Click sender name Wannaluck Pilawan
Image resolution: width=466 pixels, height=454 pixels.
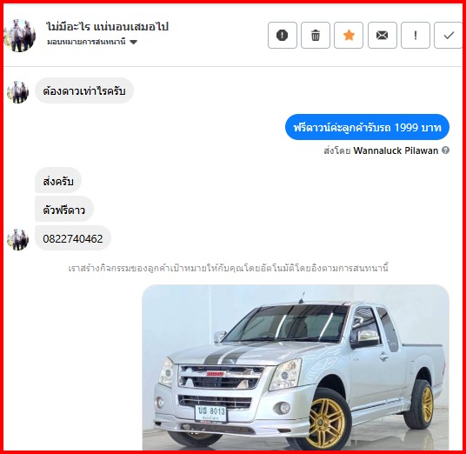[396, 150]
